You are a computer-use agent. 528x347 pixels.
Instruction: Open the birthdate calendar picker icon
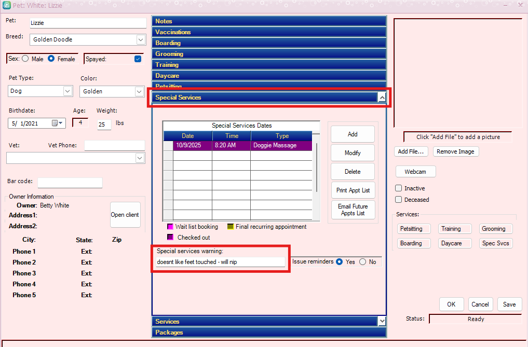(x=55, y=123)
